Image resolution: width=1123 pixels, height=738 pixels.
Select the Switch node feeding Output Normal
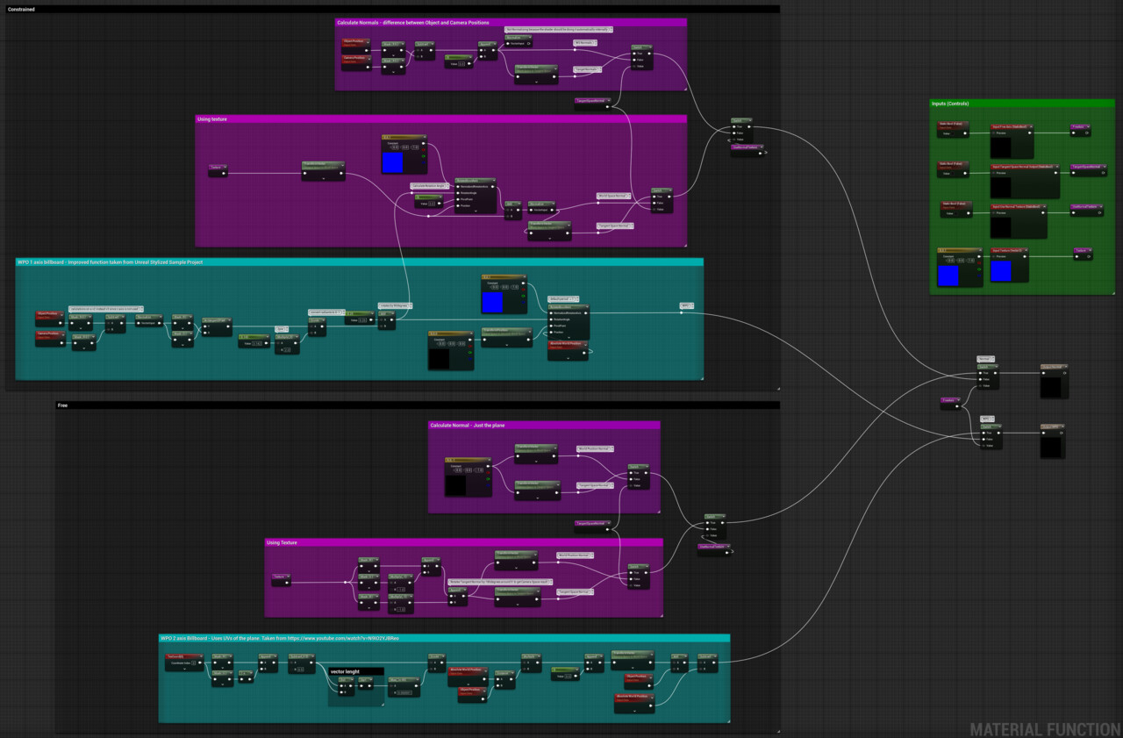(986, 366)
